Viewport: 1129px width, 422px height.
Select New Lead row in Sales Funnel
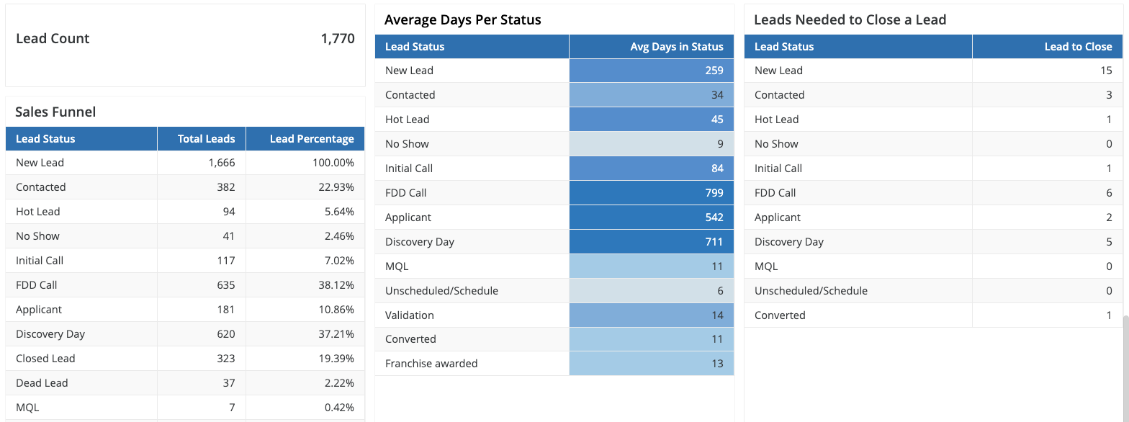(40, 163)
